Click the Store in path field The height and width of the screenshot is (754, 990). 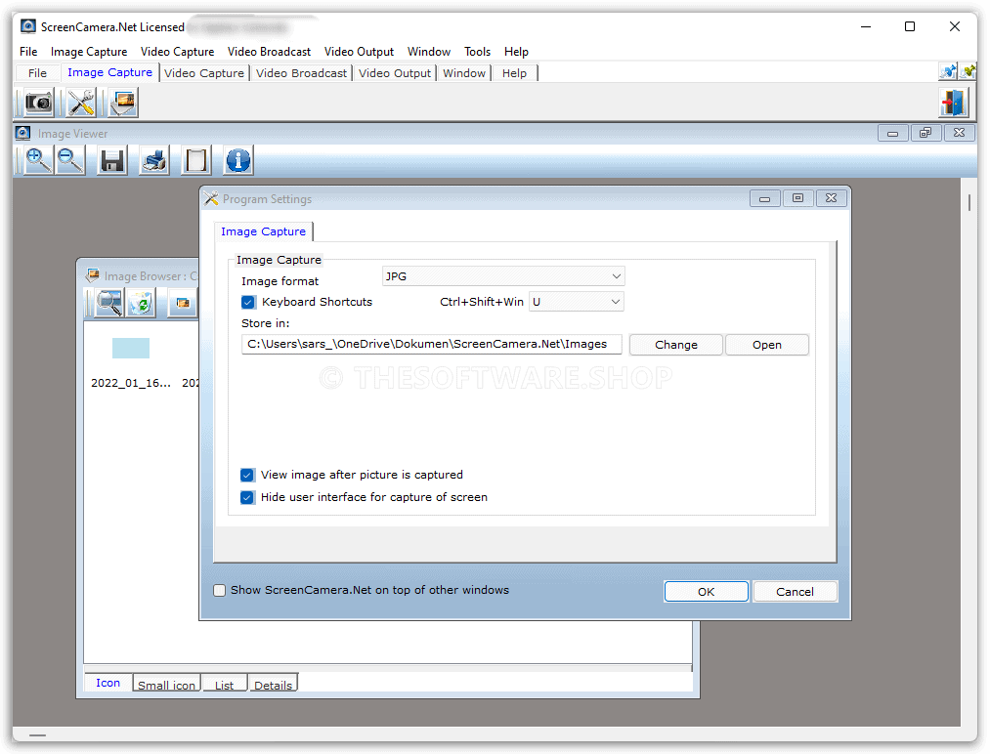pyautogui.click(x=431, y=344)
